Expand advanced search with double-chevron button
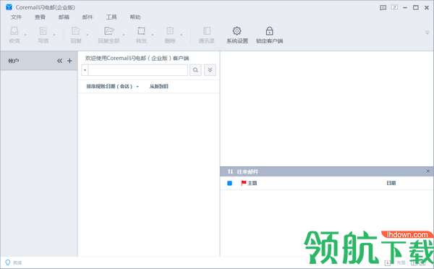Viewport: 434px width, 269px height. click(210, 70)
